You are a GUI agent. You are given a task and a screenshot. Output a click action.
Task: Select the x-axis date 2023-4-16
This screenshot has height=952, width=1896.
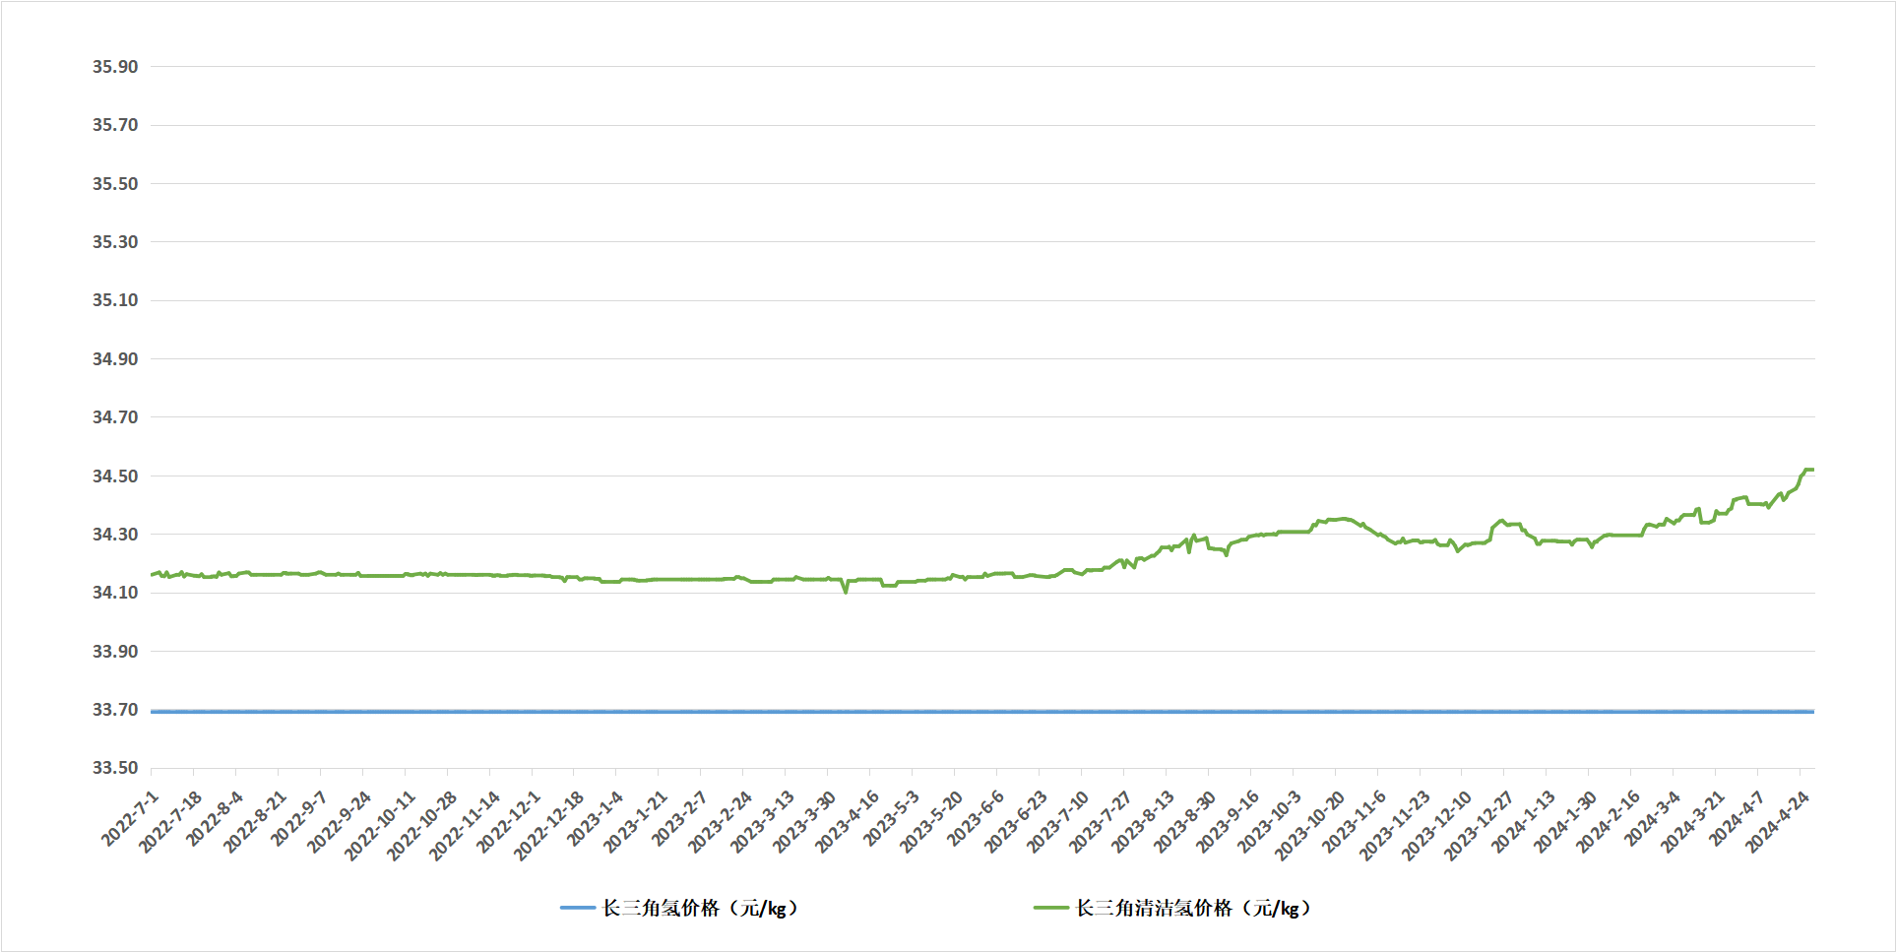(x=847, y=821)
